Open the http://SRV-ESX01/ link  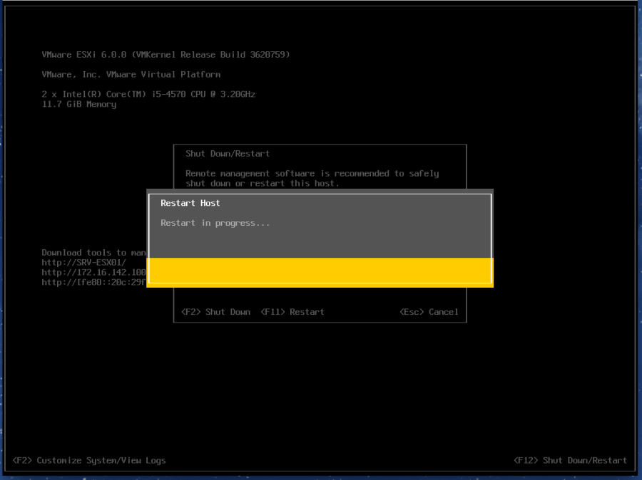[x=83, y=262]
